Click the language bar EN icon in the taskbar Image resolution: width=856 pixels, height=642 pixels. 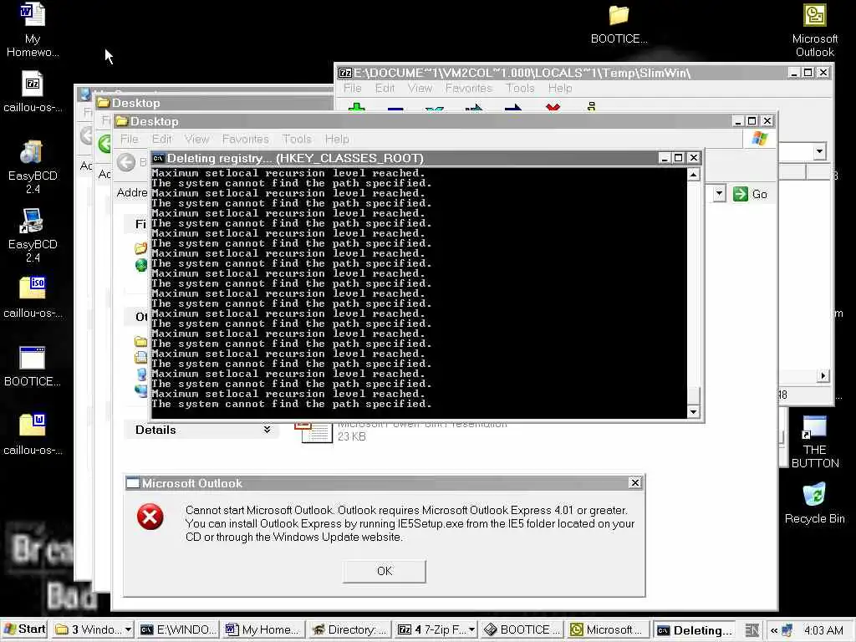pyautogui.click(x=752, y=630)
